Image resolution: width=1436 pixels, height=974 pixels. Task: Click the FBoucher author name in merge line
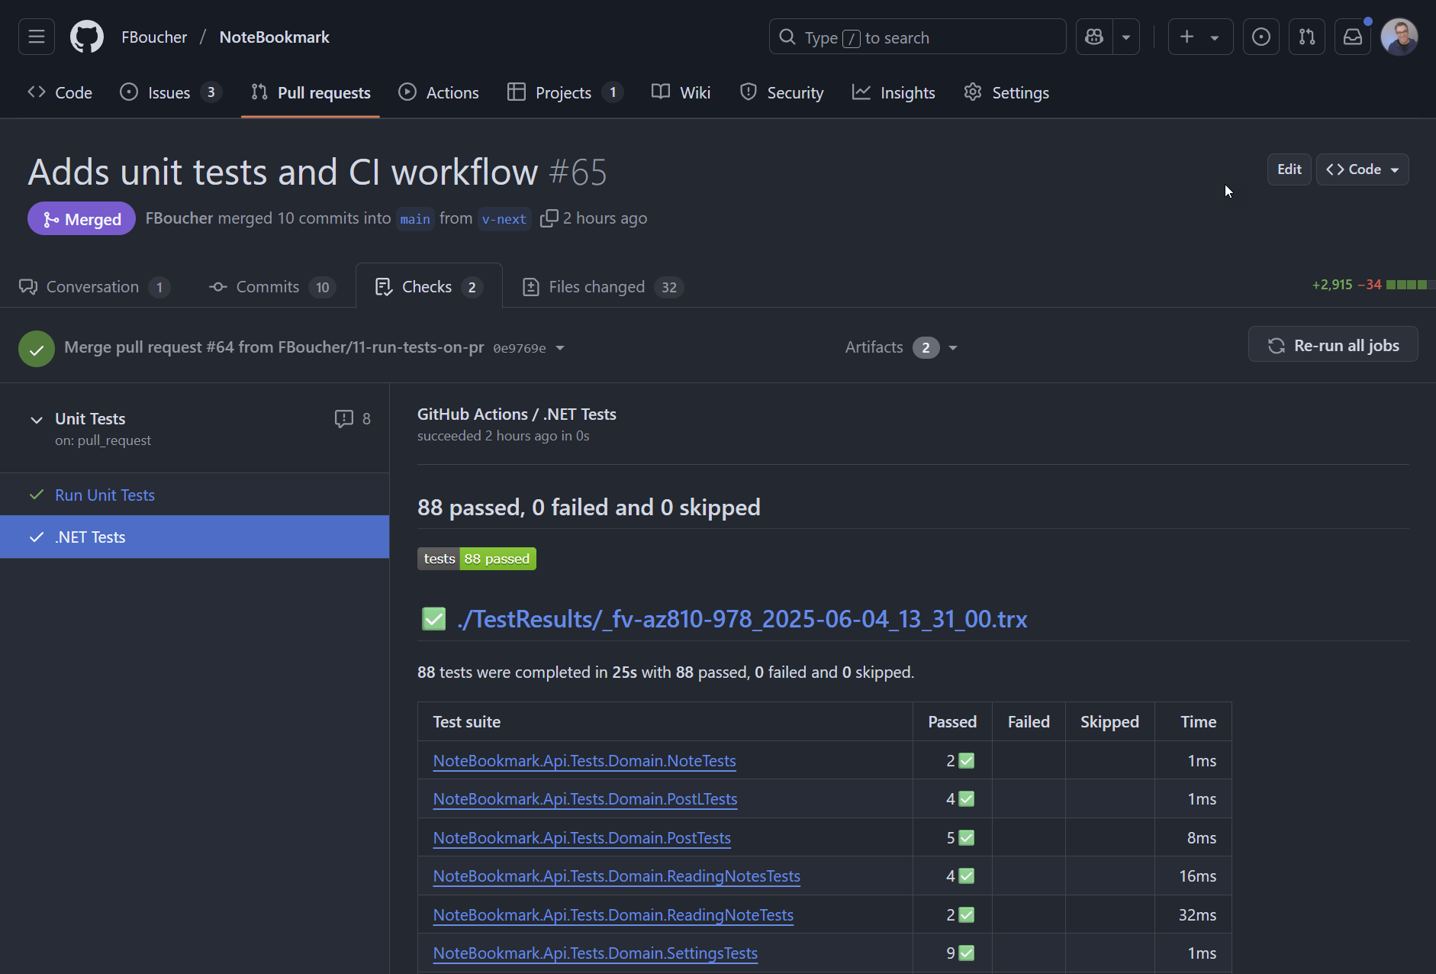pyautogui.click(x=179, y=218)
